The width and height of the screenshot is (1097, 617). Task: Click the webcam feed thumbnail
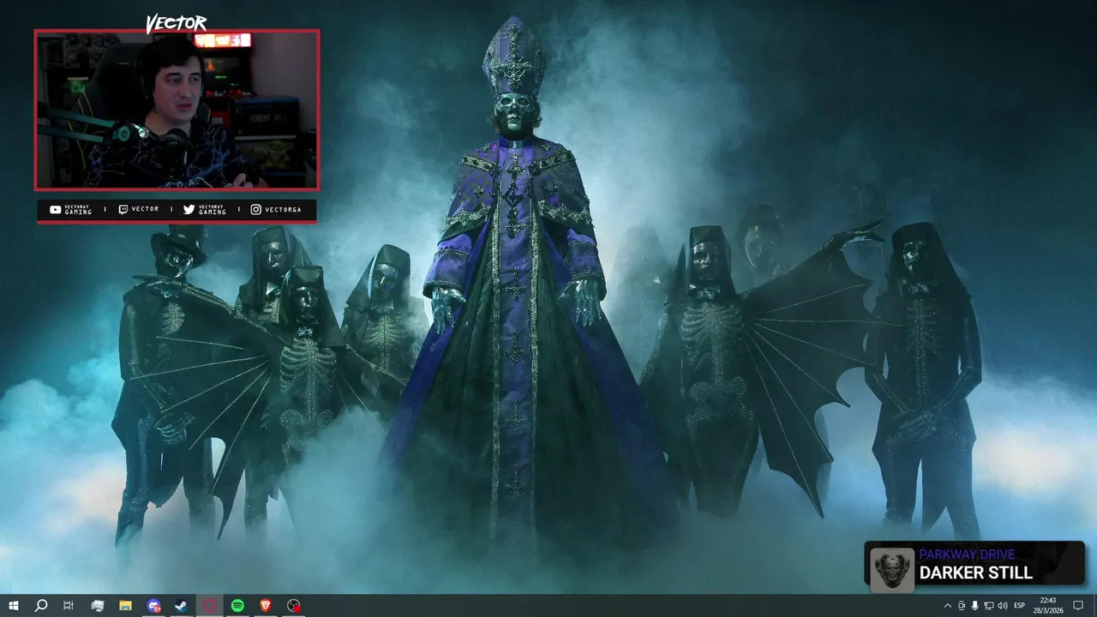177,110
